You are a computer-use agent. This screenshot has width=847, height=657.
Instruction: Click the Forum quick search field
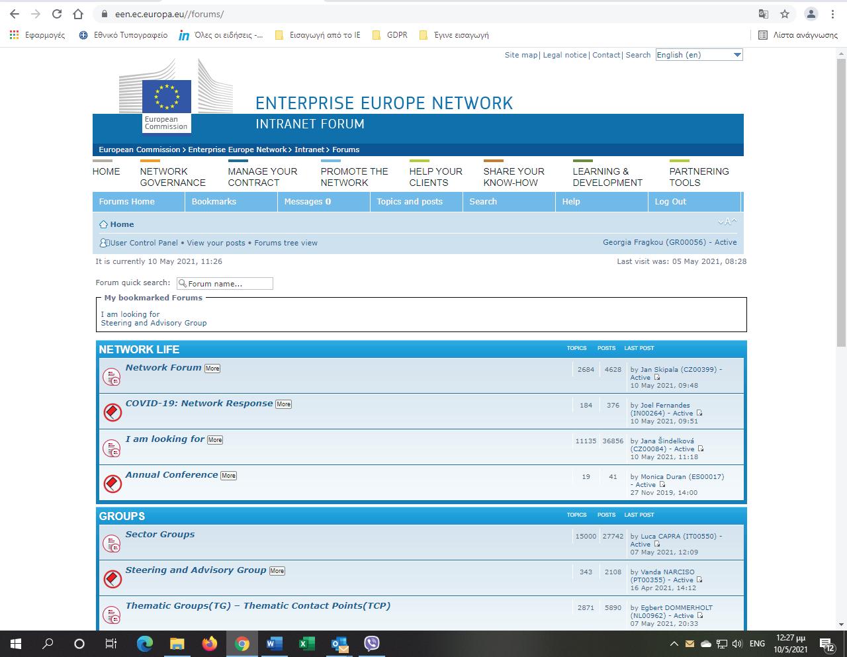tap(225, 284)
